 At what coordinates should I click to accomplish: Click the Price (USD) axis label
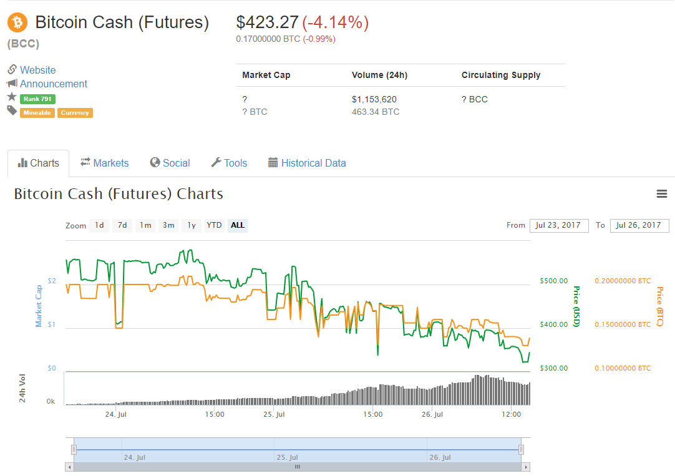577,306
